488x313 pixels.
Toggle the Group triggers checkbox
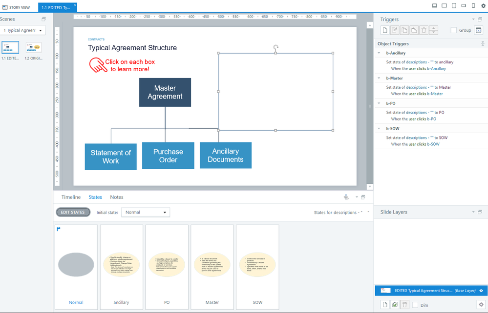pos(454,30)
